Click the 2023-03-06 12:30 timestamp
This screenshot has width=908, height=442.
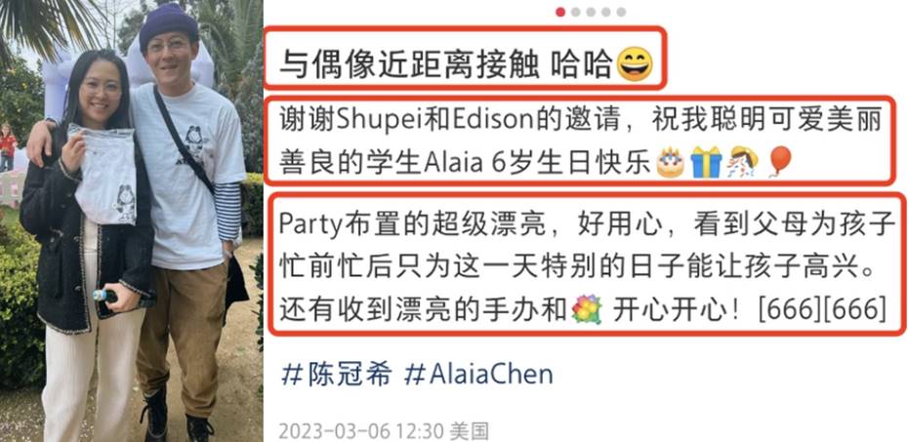click(x=360, y=431)
